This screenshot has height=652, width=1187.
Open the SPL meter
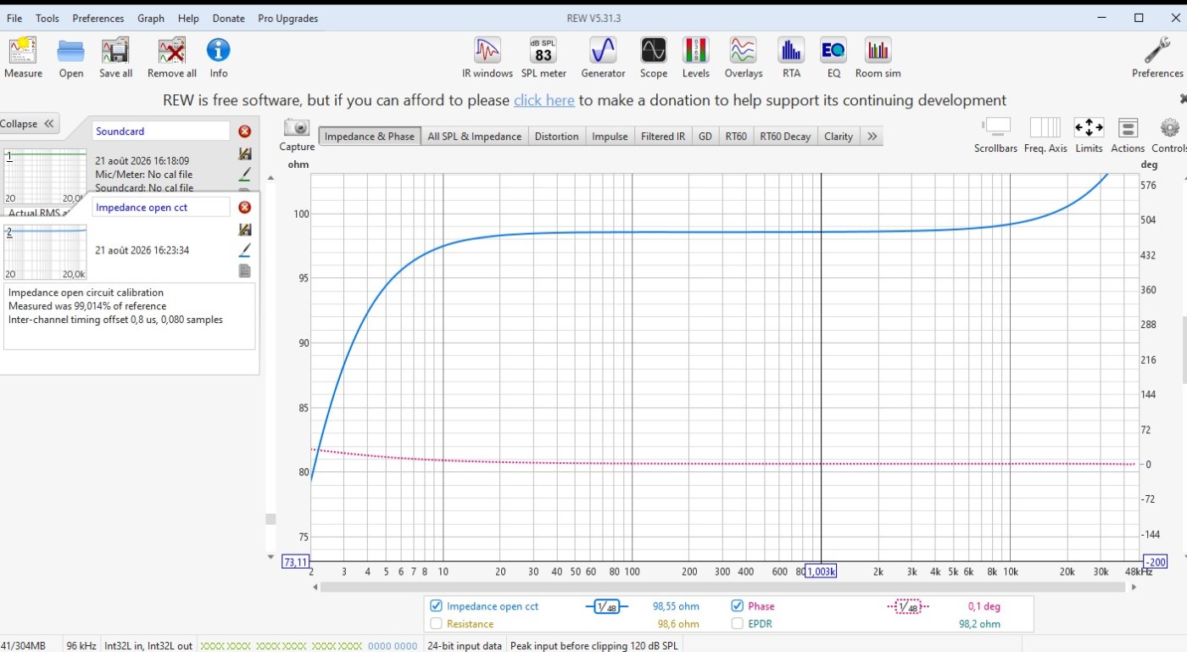(x=543, y=58)
